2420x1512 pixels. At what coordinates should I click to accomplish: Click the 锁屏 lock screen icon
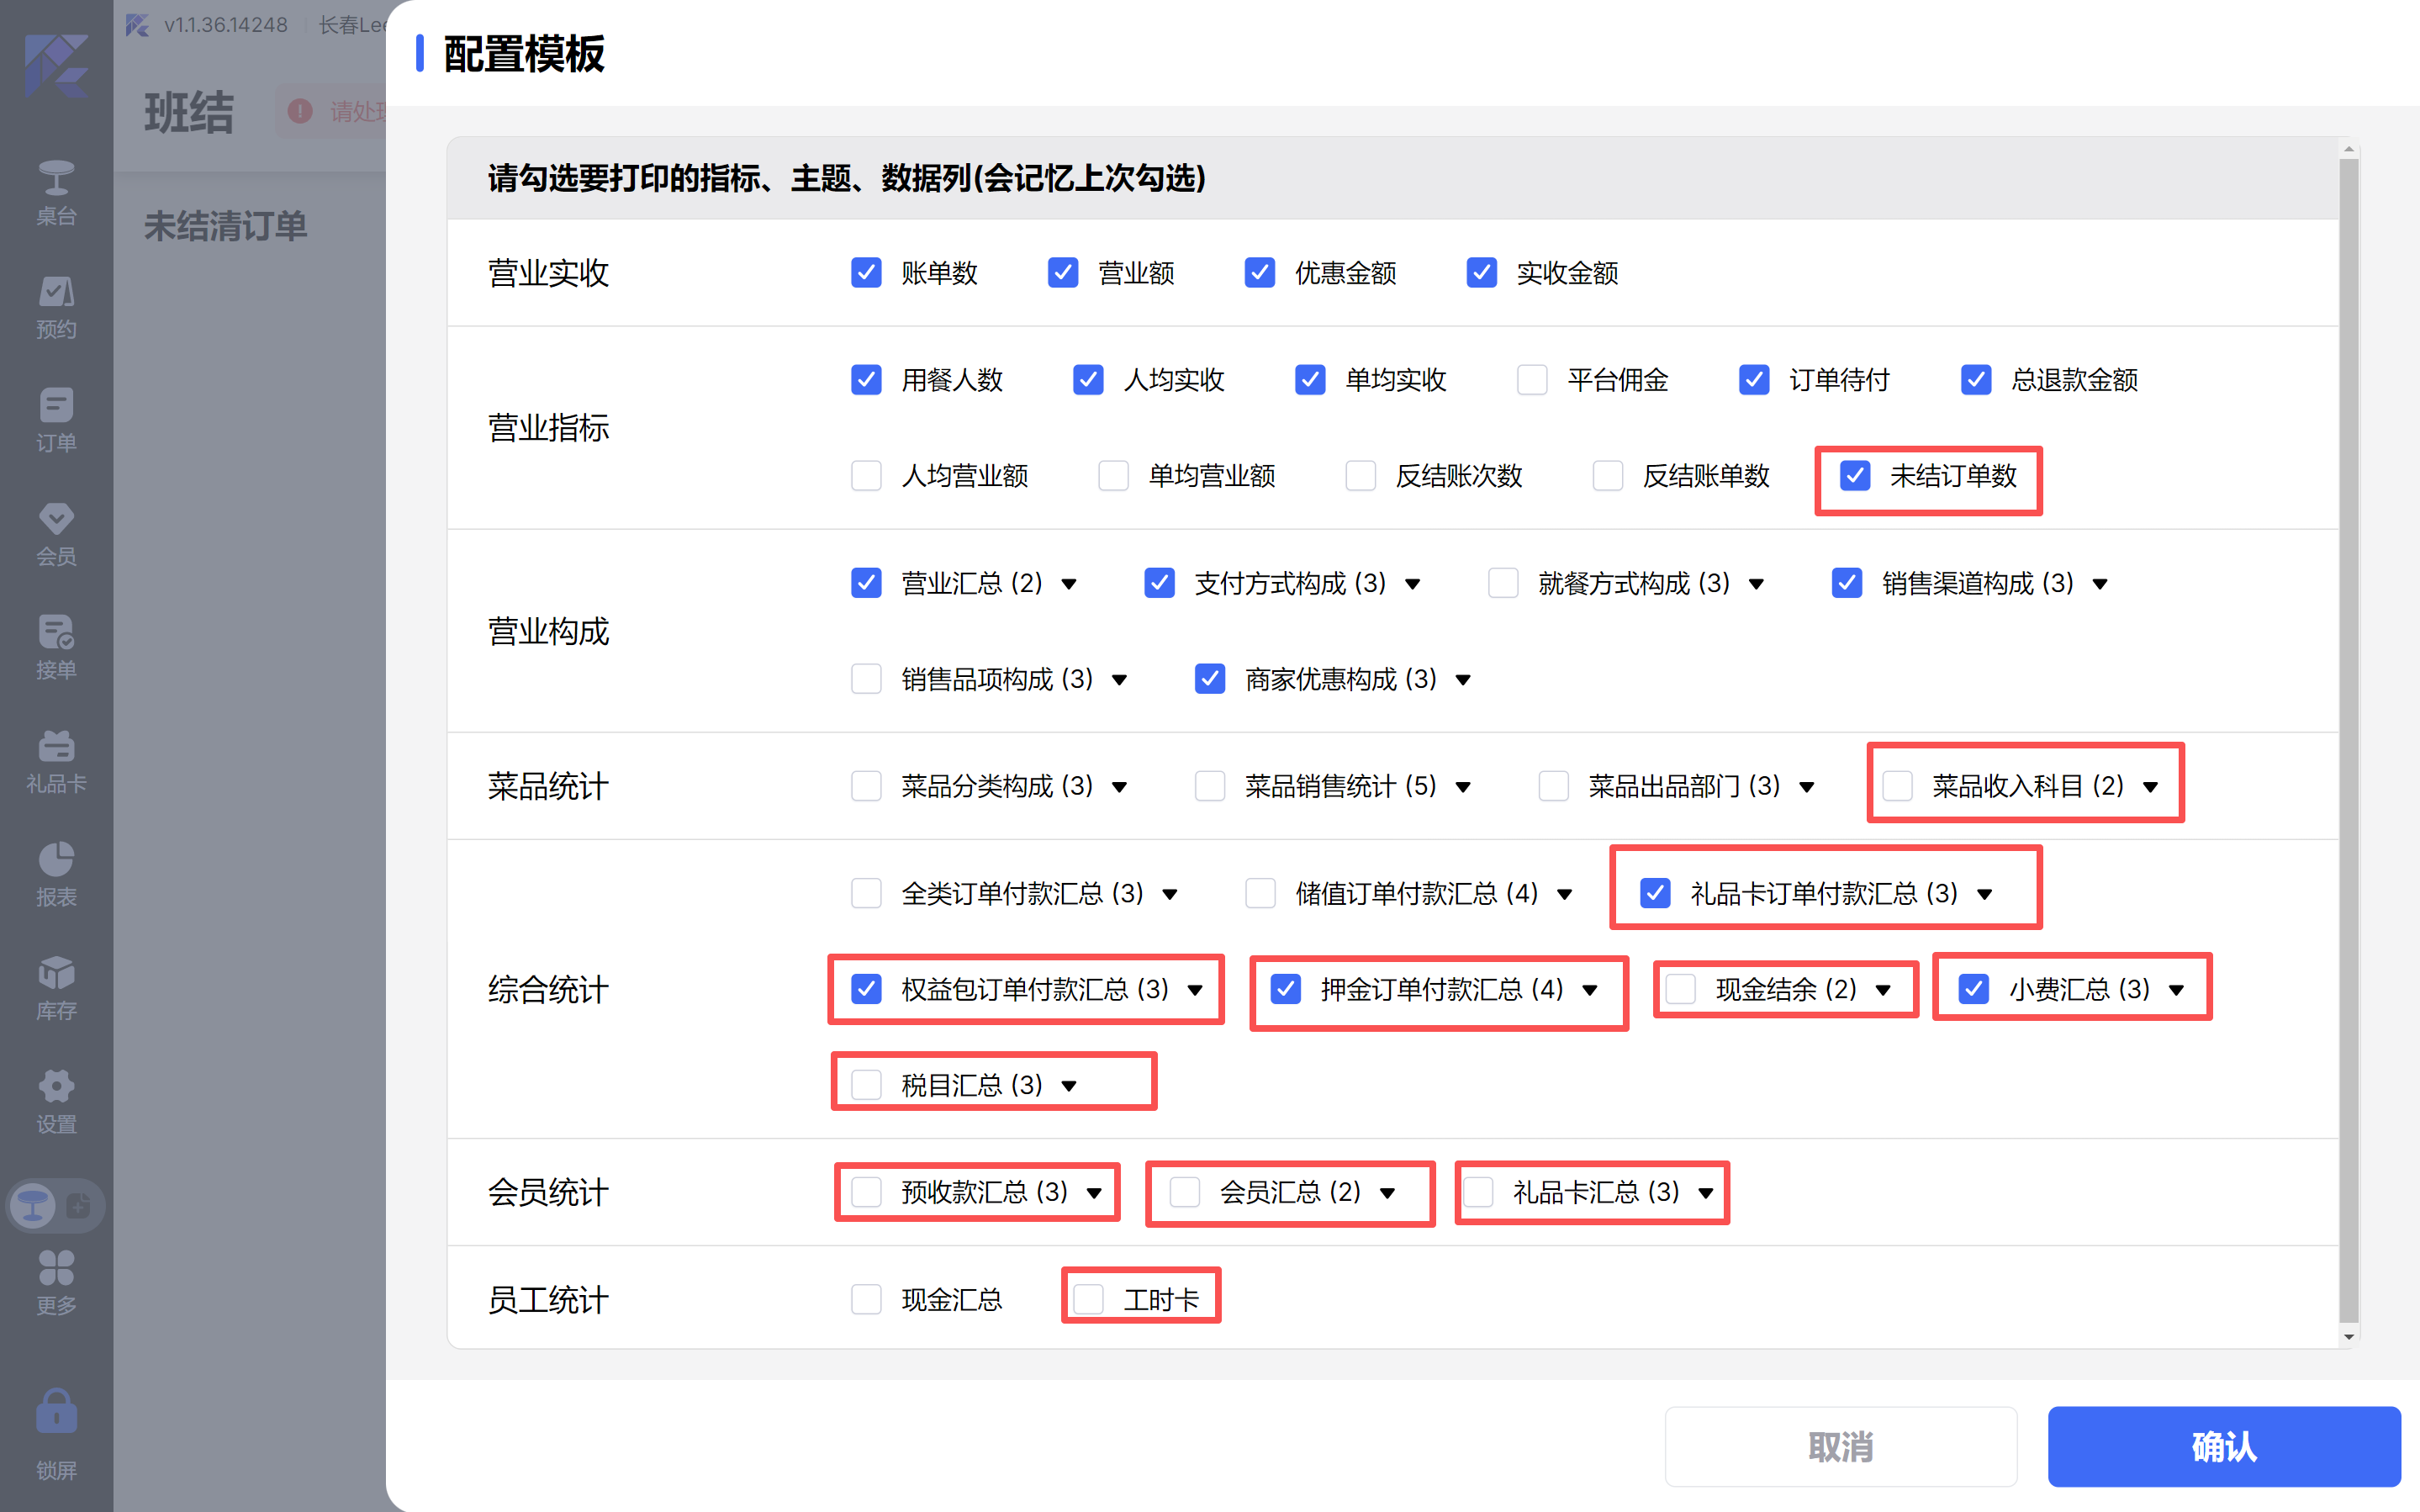pos(56,1412)
